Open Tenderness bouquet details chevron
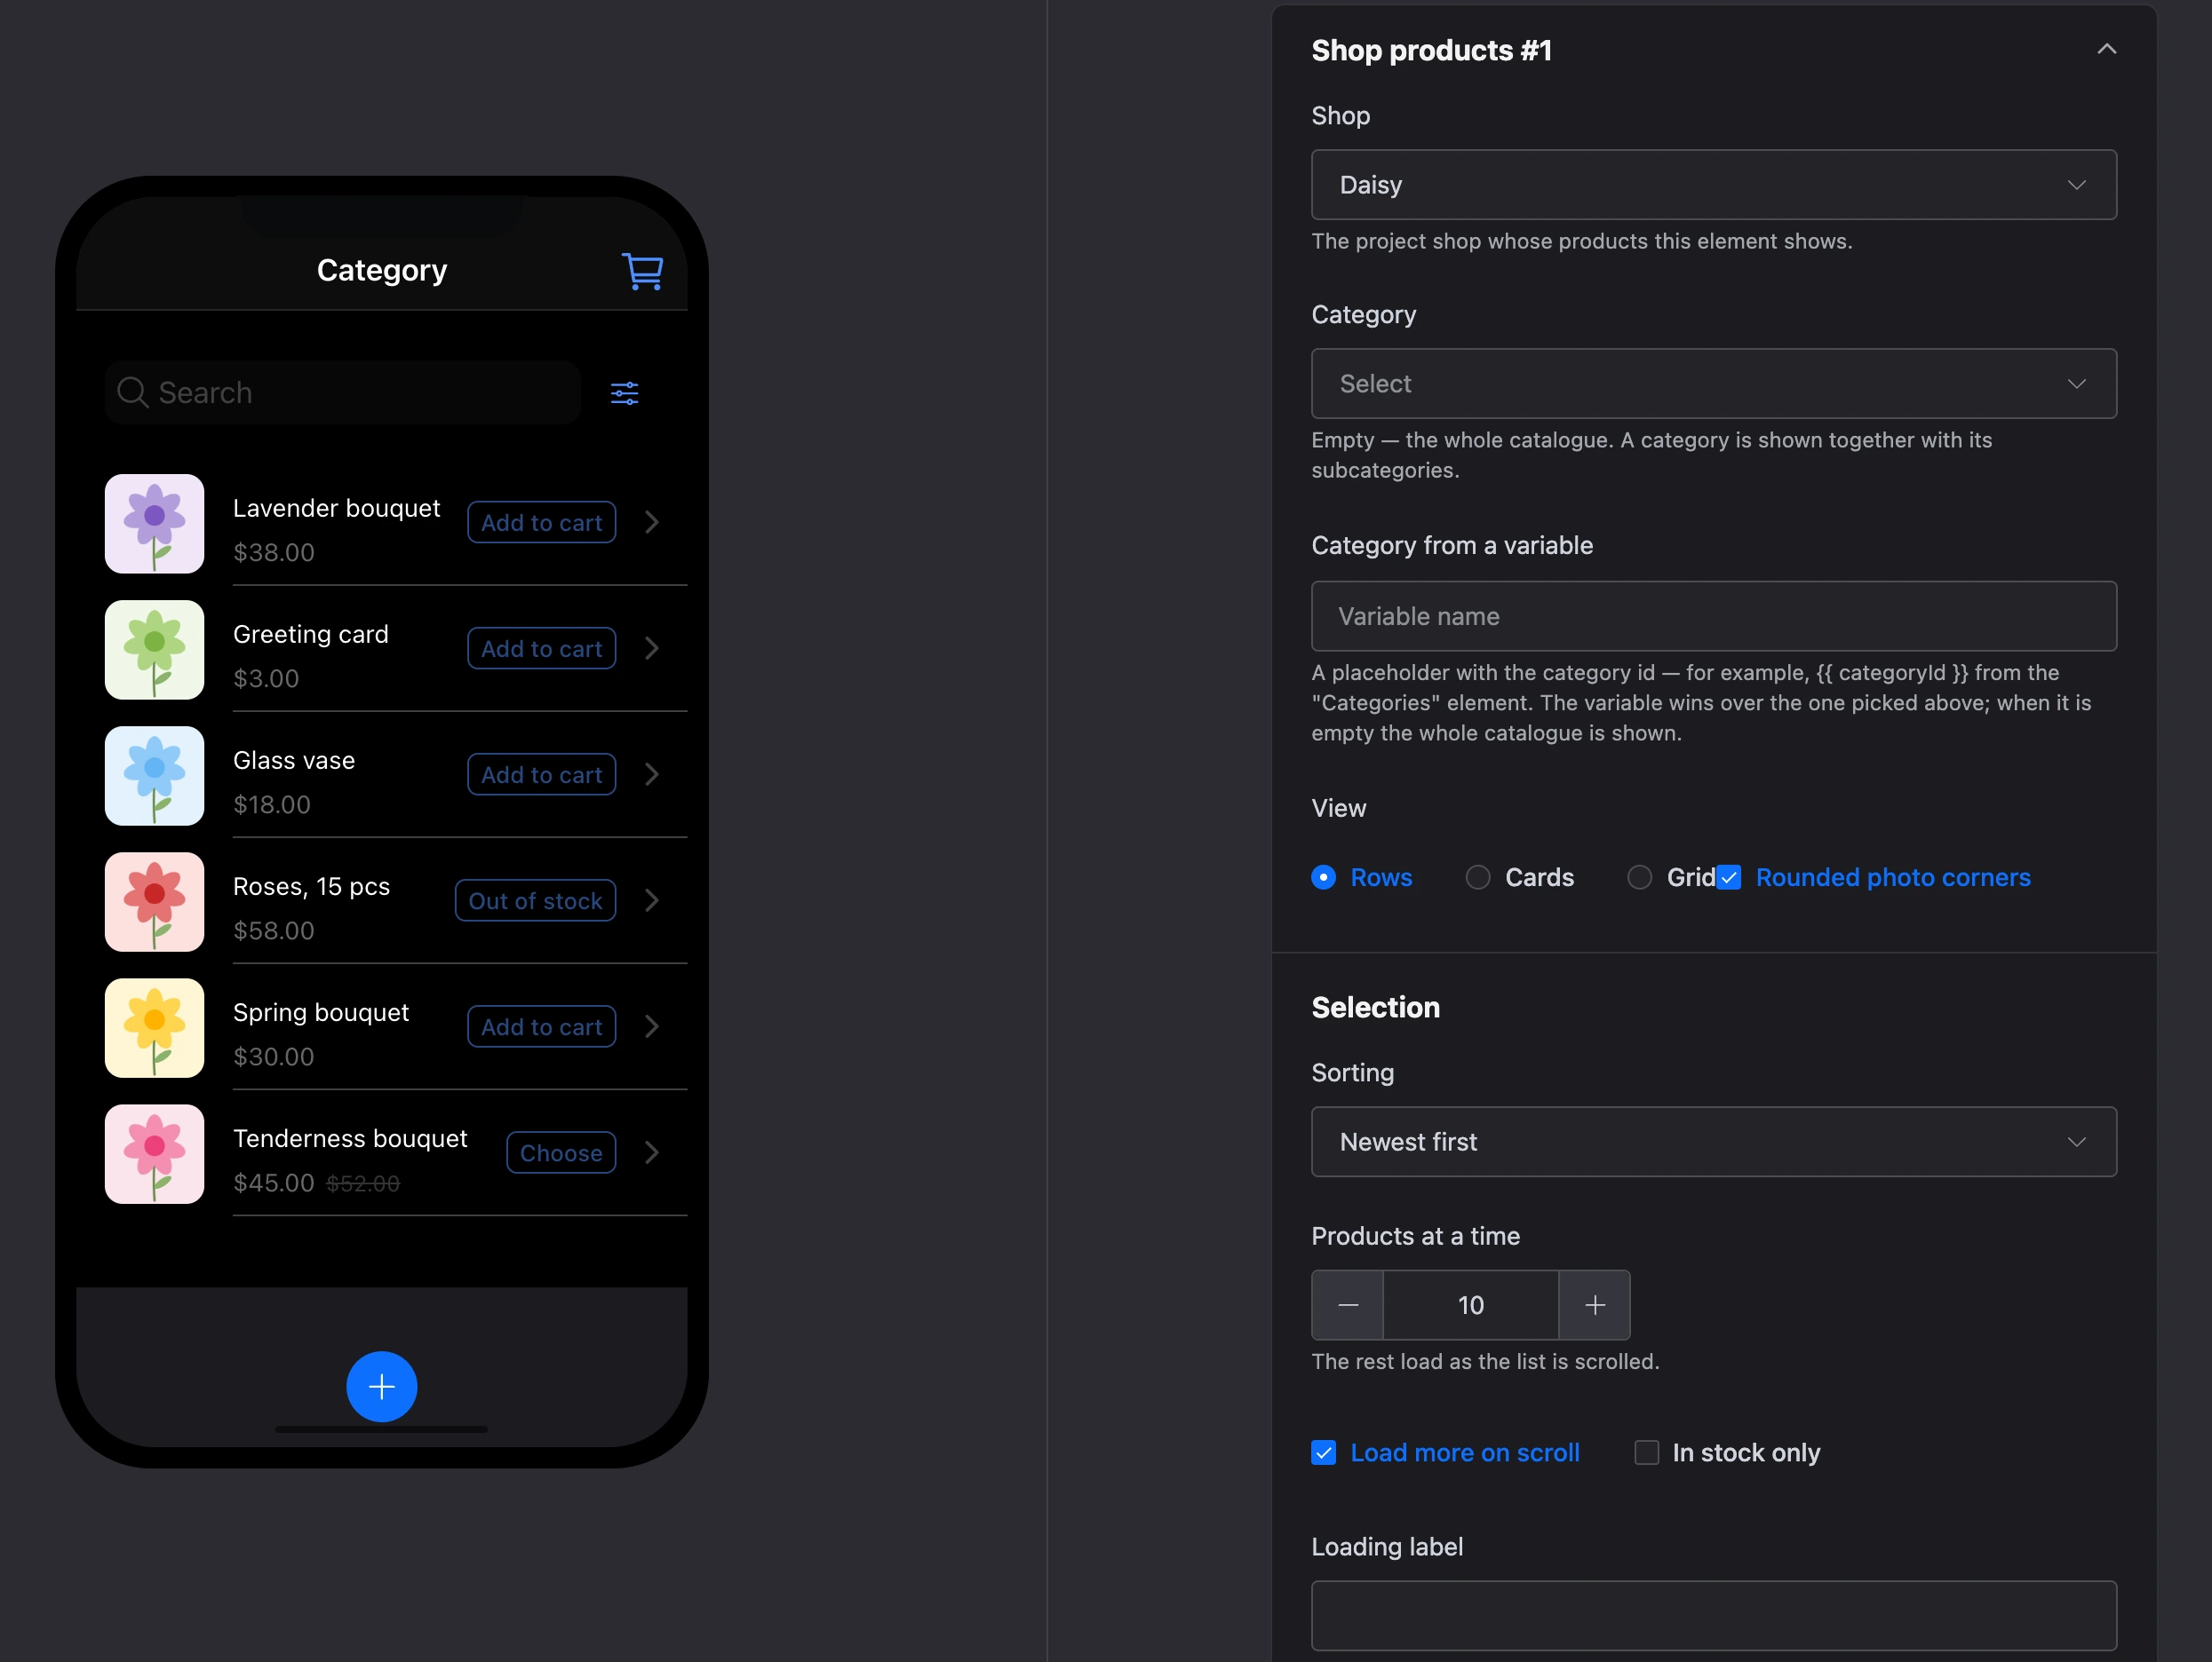2212x1662 pixels. [652, 1152]
